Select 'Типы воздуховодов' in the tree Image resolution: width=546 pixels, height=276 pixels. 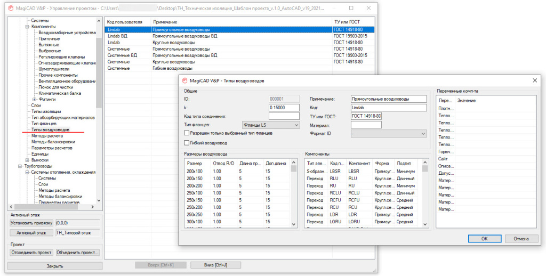pos(50,129)
